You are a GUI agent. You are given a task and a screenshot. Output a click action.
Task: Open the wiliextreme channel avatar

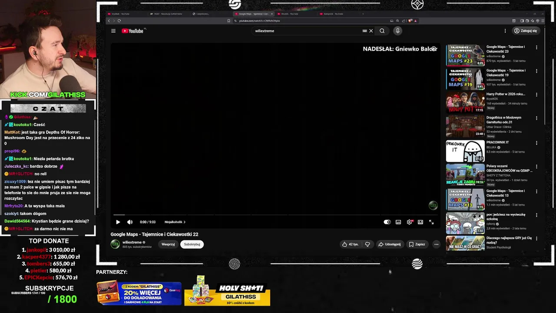[x=115, y=244]
